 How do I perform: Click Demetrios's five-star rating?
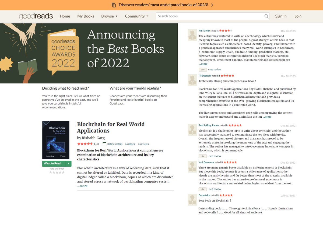(226, 195)
